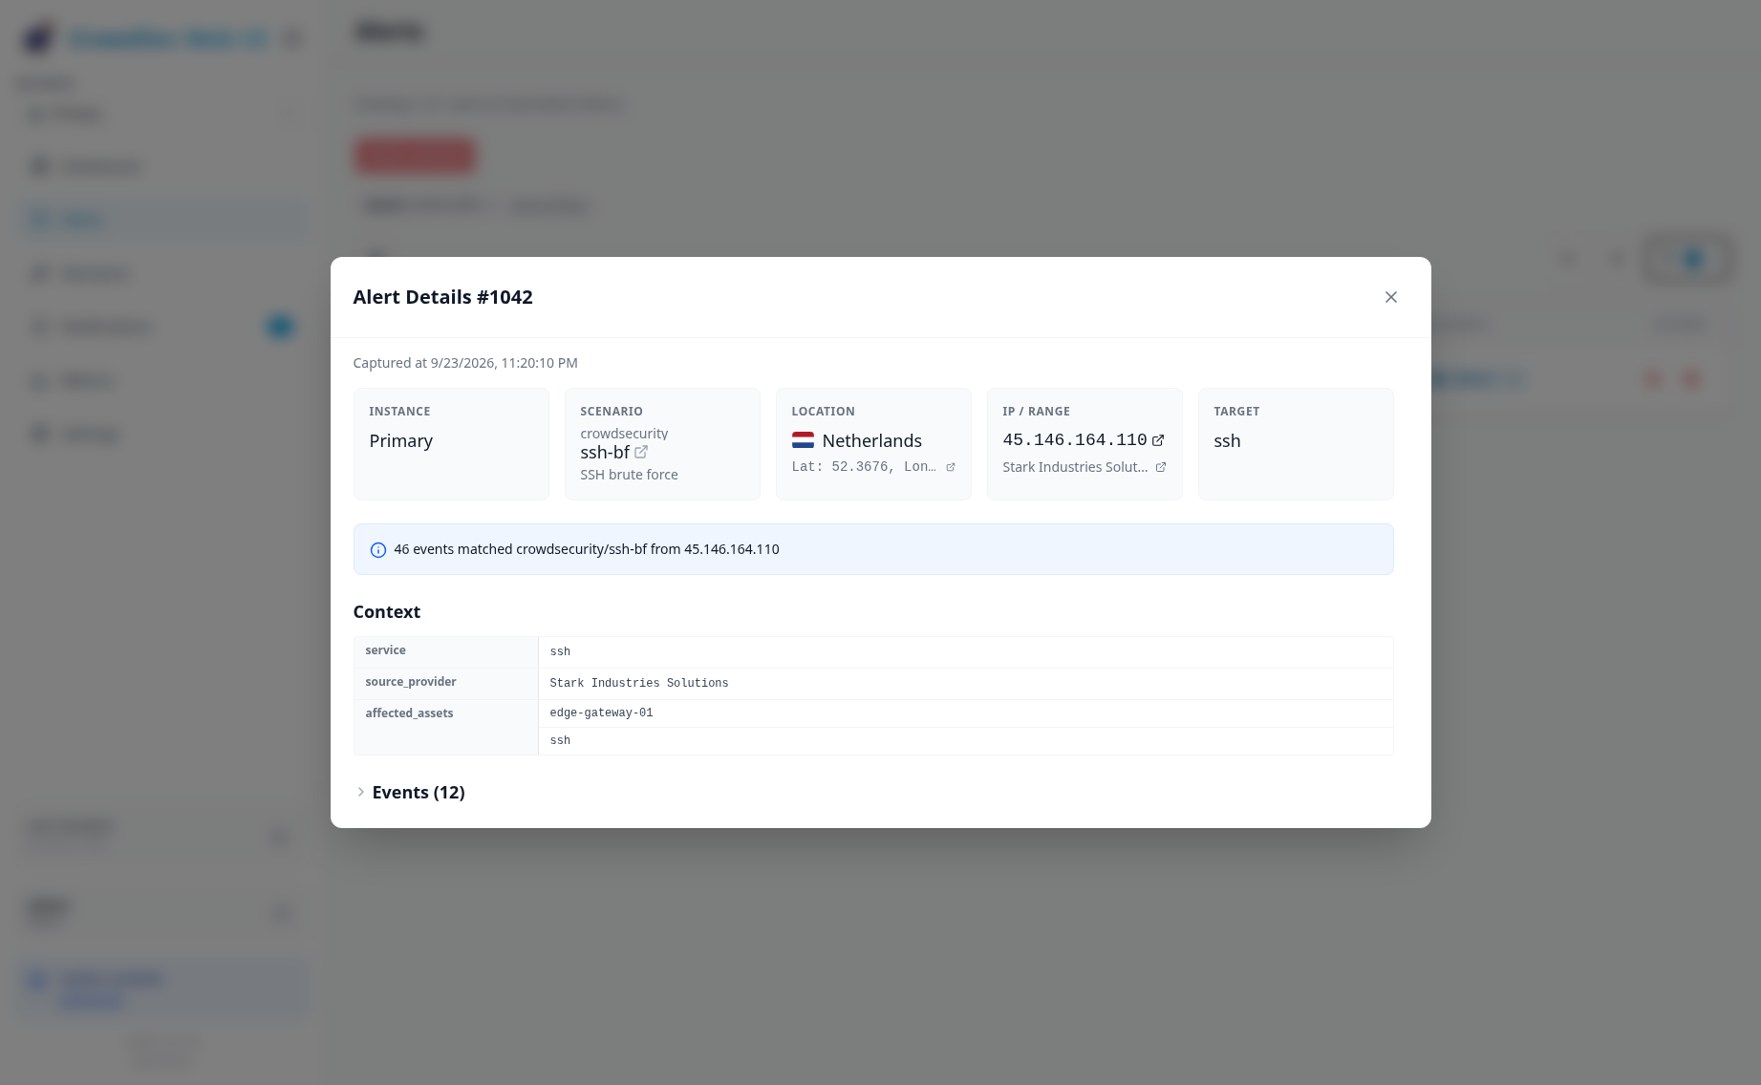Click the source_provider context key

coord(411,682)
